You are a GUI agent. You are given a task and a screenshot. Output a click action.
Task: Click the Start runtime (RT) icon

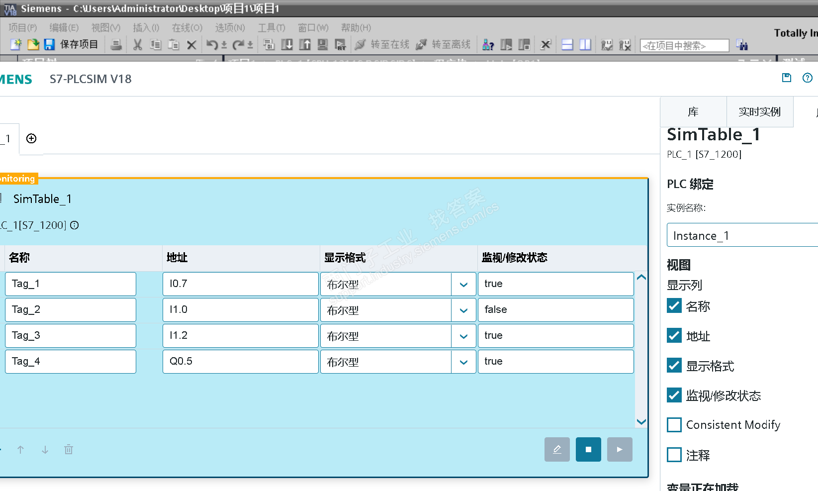coord(341,45)
